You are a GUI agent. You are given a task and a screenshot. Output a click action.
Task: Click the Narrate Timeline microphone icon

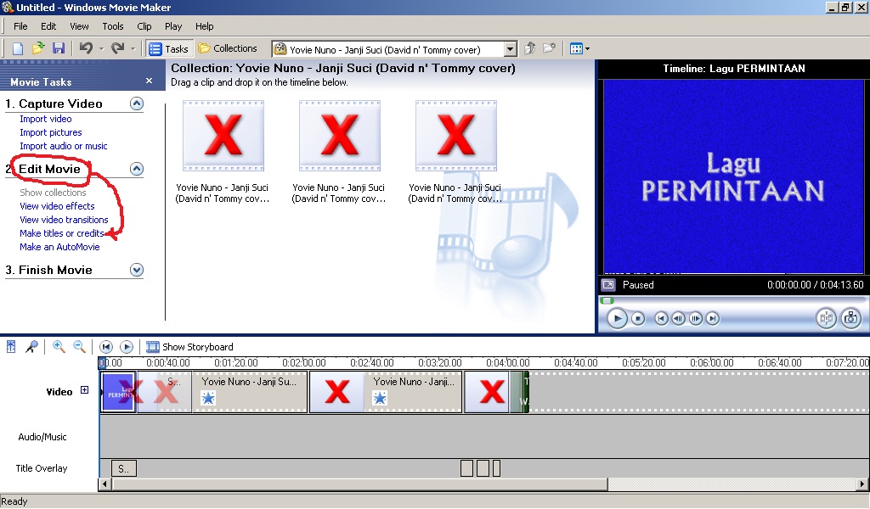click(x=32, y=347)
